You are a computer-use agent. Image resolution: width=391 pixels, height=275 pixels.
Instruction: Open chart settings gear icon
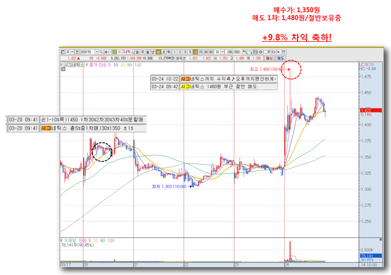pos(261,52)
